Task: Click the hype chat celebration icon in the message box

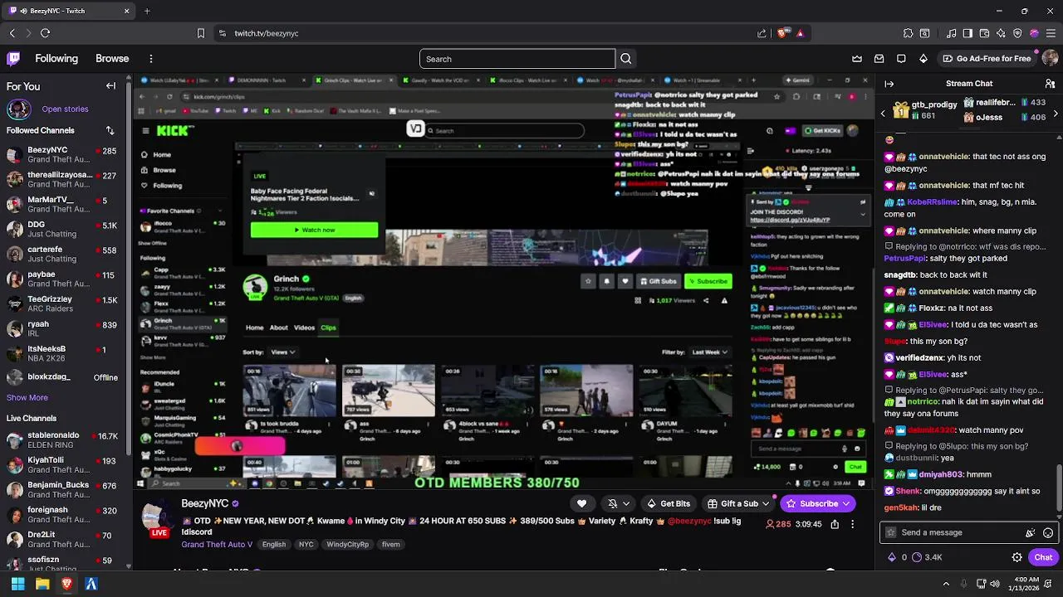Action: tap(1031, 533)
